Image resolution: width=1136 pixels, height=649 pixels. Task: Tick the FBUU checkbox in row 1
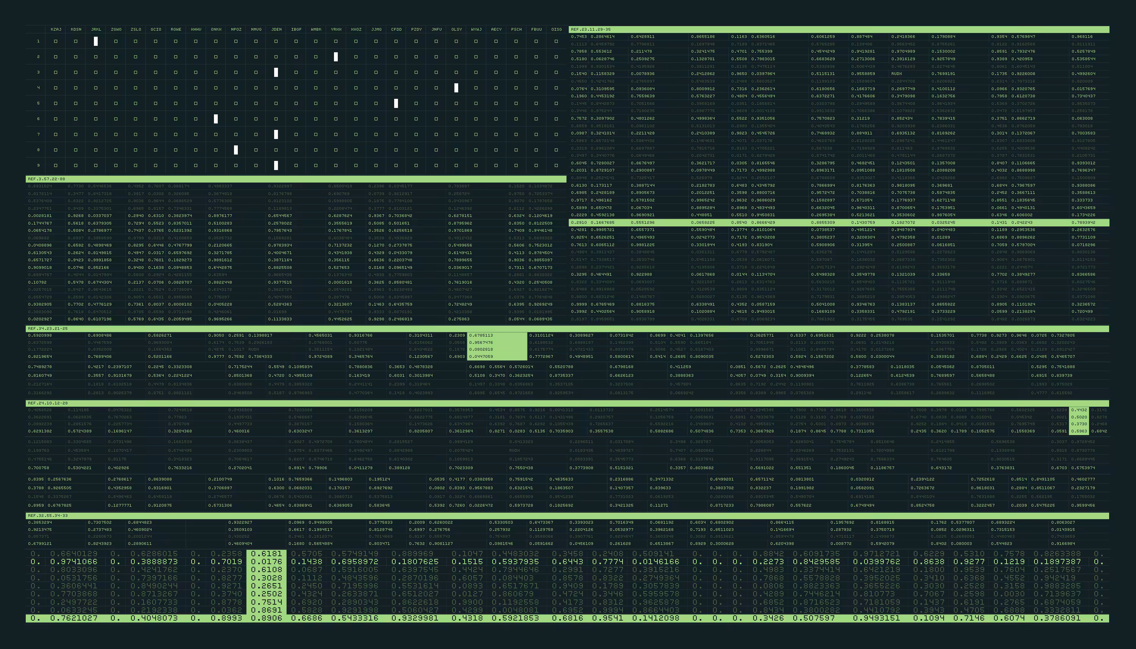click(x=536, y=41)
